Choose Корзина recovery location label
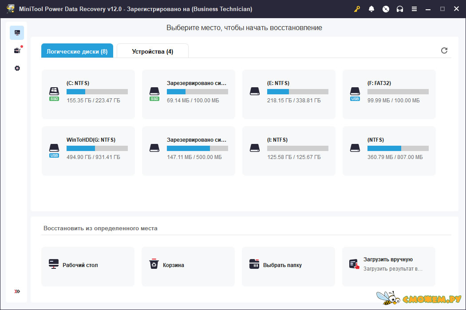This screenshot has width=466, height=310. [173, 265]
